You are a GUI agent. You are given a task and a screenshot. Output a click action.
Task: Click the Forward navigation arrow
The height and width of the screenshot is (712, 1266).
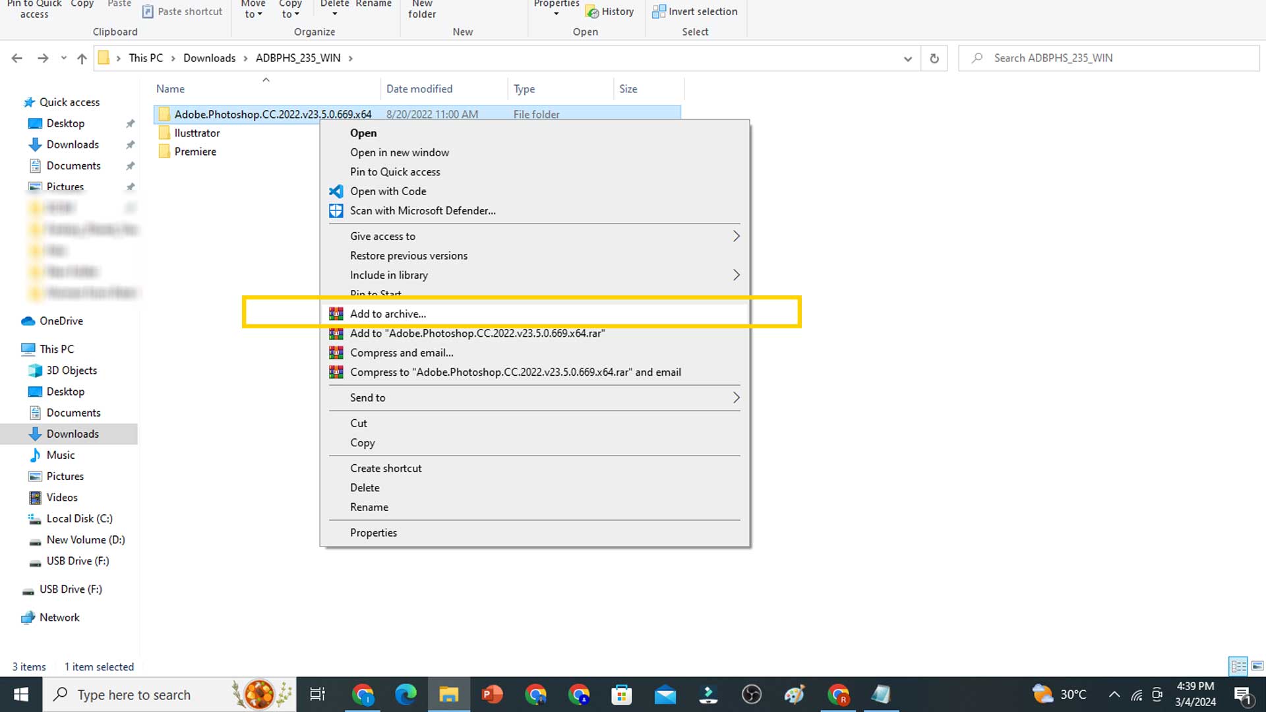point(43,58)
